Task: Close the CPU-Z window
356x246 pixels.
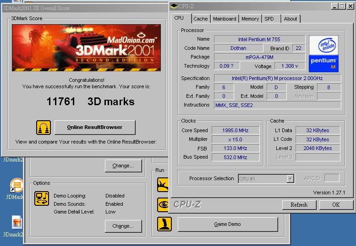Action: tap(351, 6)
